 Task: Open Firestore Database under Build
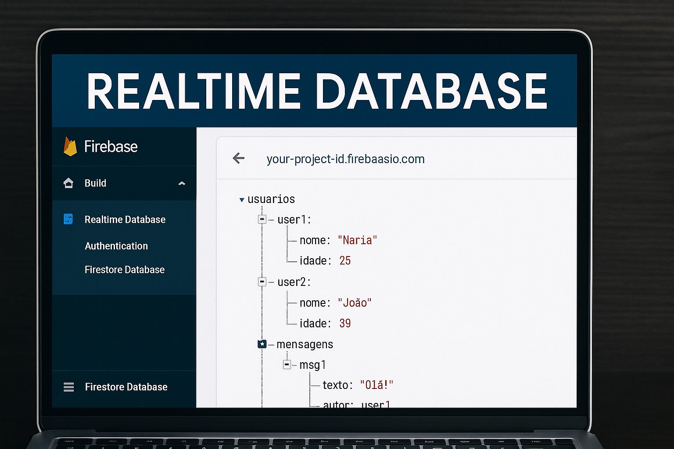(124, 270)
